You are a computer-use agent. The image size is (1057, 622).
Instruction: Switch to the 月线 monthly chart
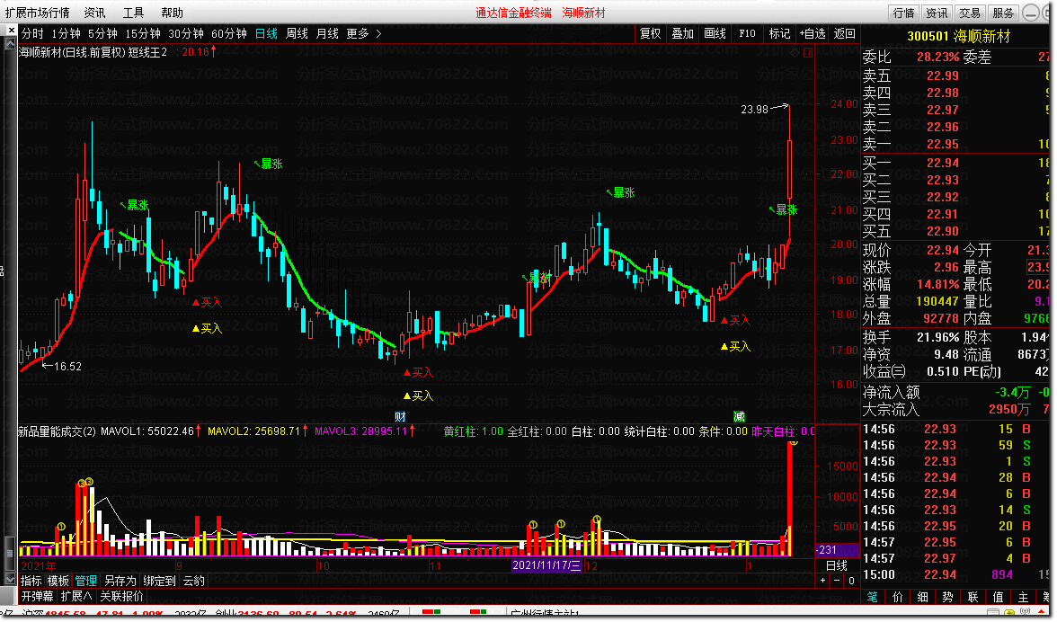click(x=327, y=33)
